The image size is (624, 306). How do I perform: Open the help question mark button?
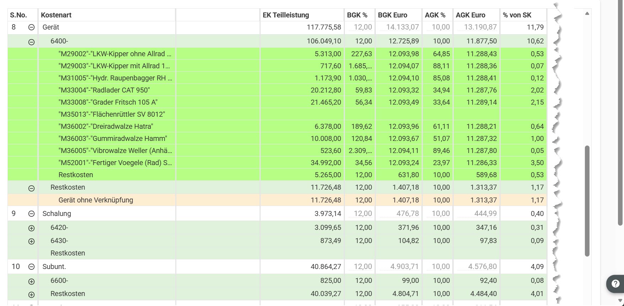[615, 284]
